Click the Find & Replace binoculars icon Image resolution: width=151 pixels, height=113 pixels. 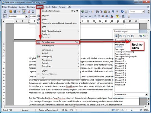(x=97, y=11)
